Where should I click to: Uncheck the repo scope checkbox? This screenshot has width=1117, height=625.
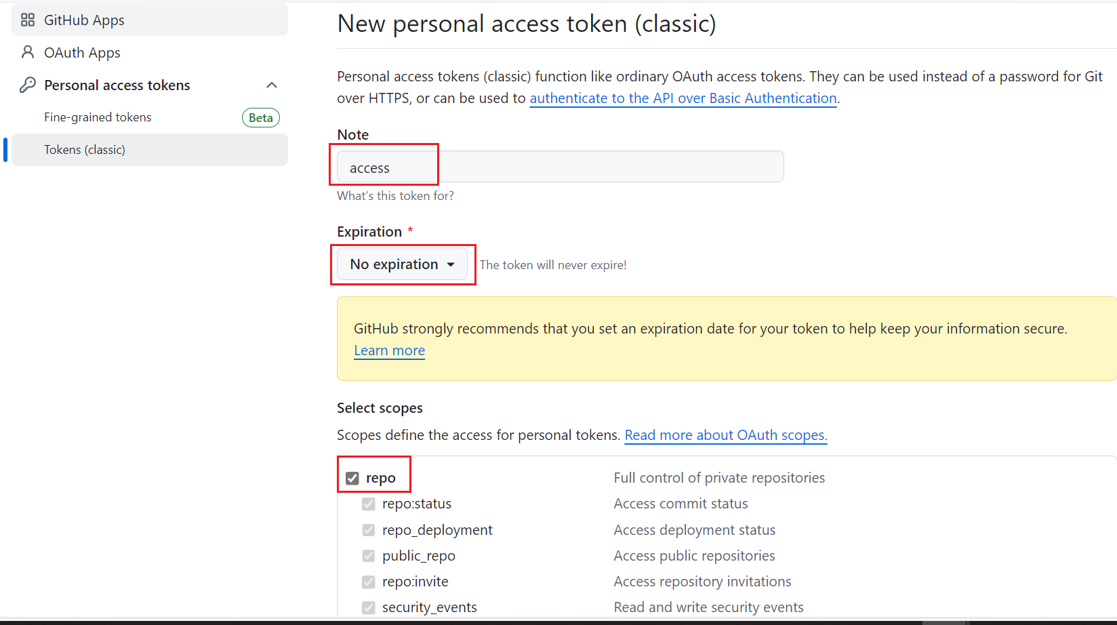tap(352, 479)
